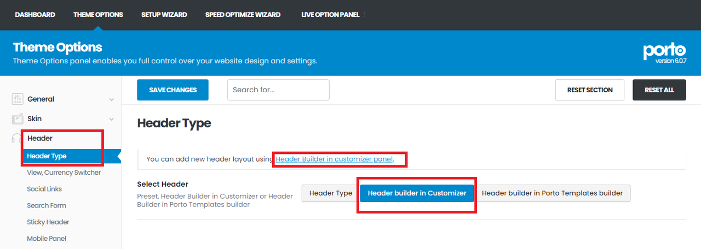
Task: Click the Skin section image icon
Action: (x=17, y=119)
